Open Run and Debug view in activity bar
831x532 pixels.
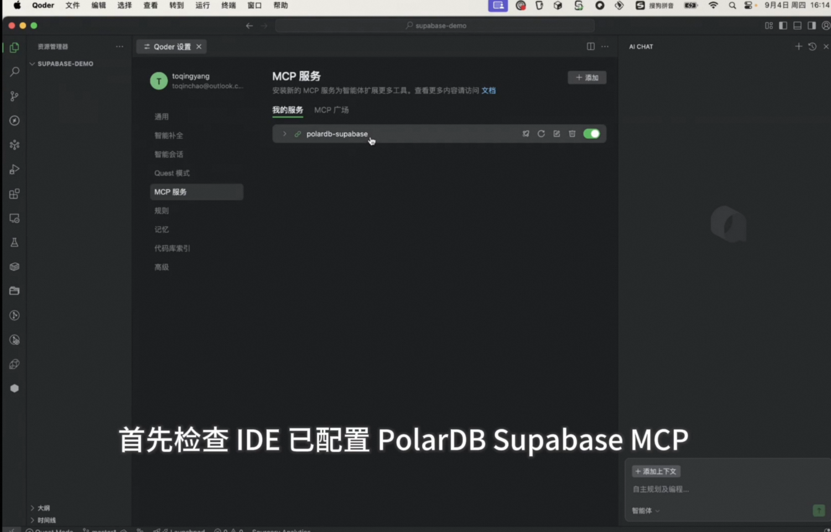pyautogui.click(x=14, y=169)
